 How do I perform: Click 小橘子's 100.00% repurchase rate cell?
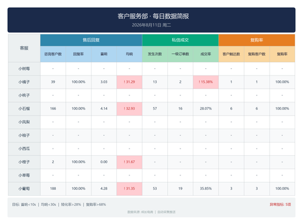click(282, 82)
